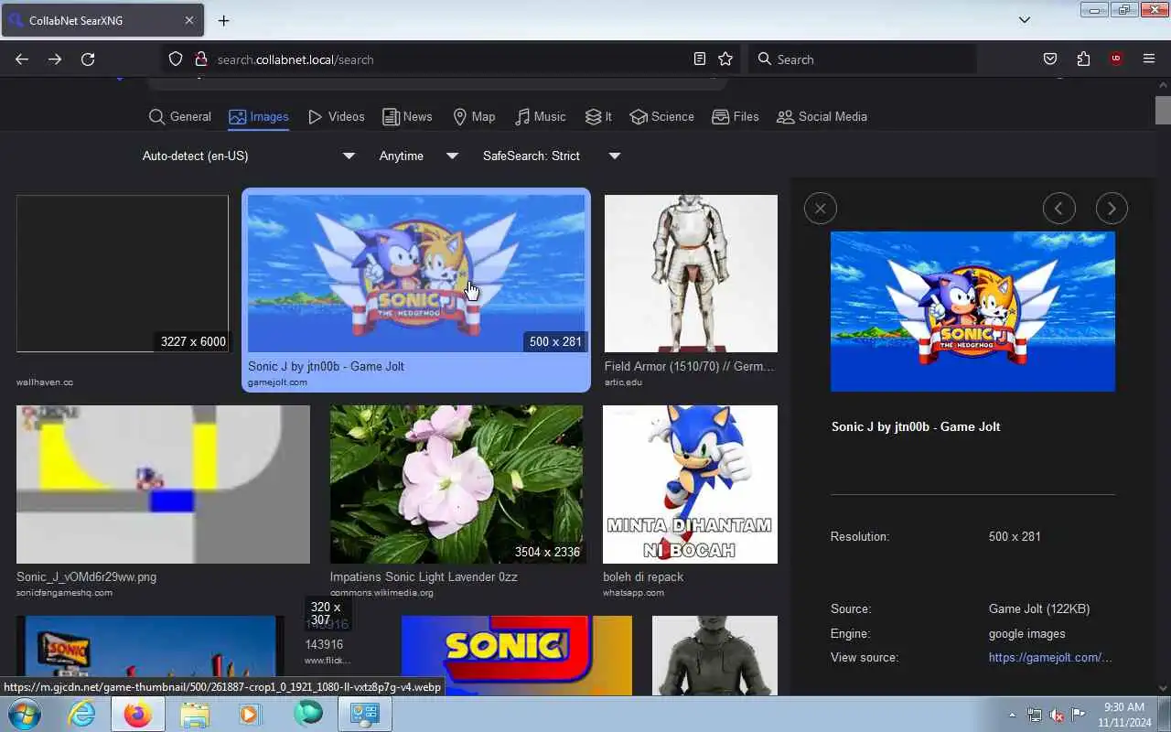Click the large Sonic J preview image
Image resolution: width=1171 pixels, height=732 pixels.
click(x=972, y=311)
